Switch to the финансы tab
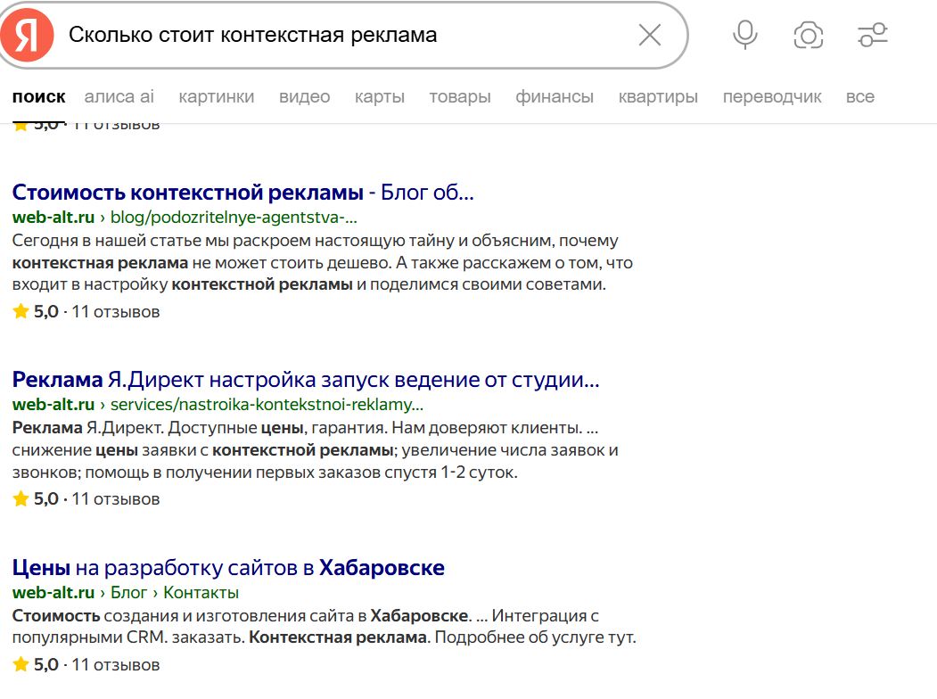 pos(555,96)
